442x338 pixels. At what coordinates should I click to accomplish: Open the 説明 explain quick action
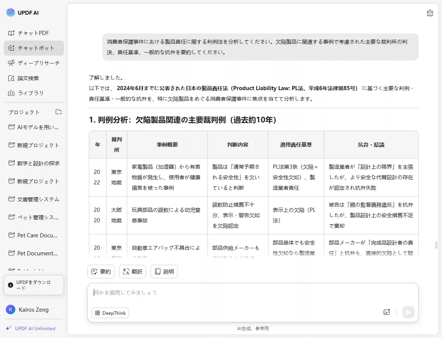pos(164,271)
